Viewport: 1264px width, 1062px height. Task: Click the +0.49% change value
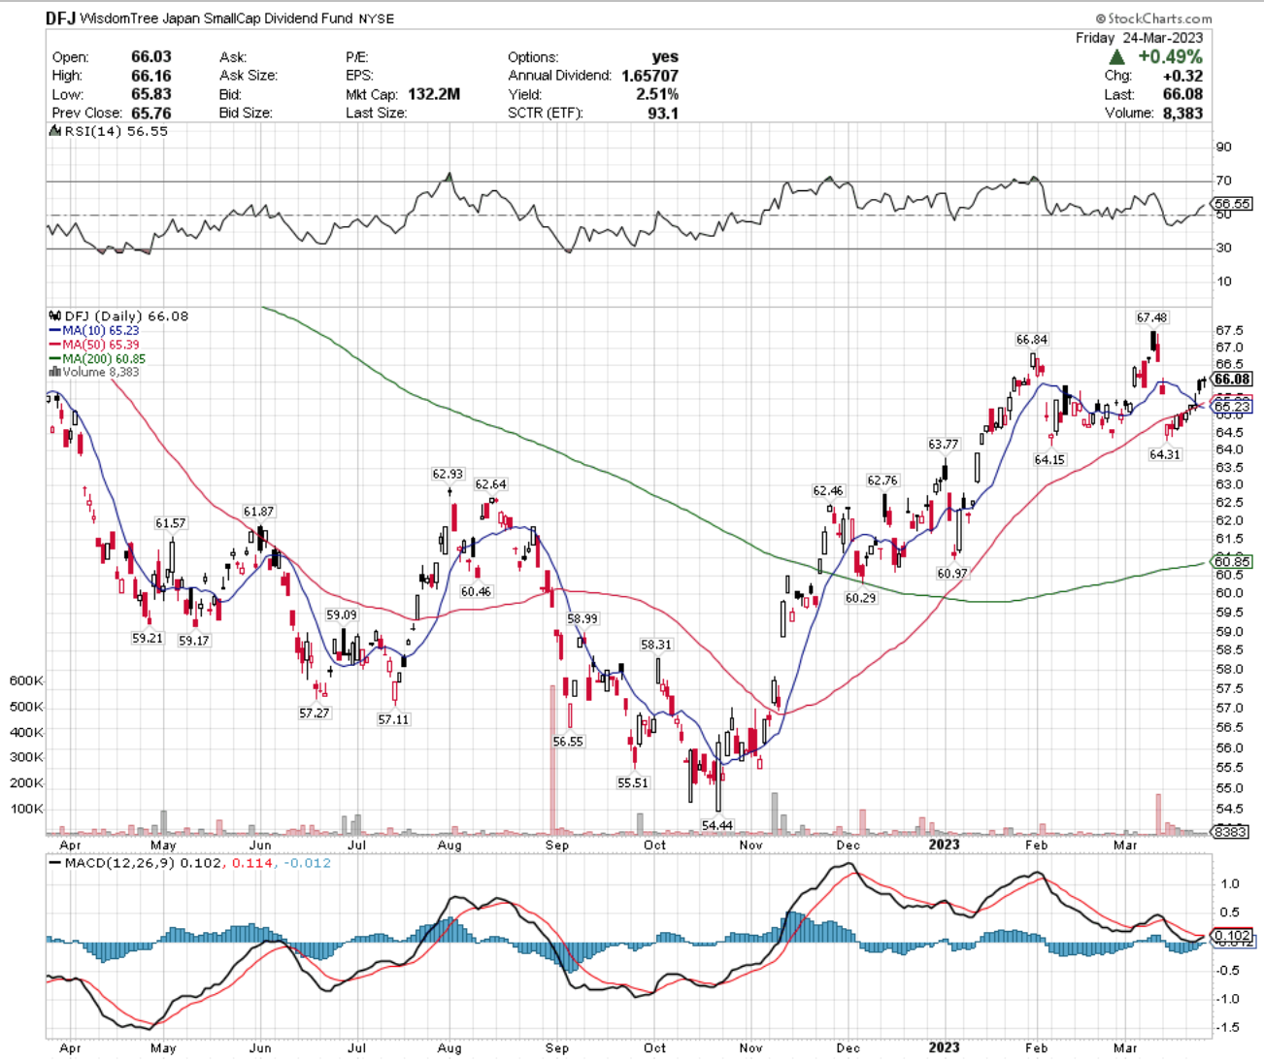point(1170,57)
